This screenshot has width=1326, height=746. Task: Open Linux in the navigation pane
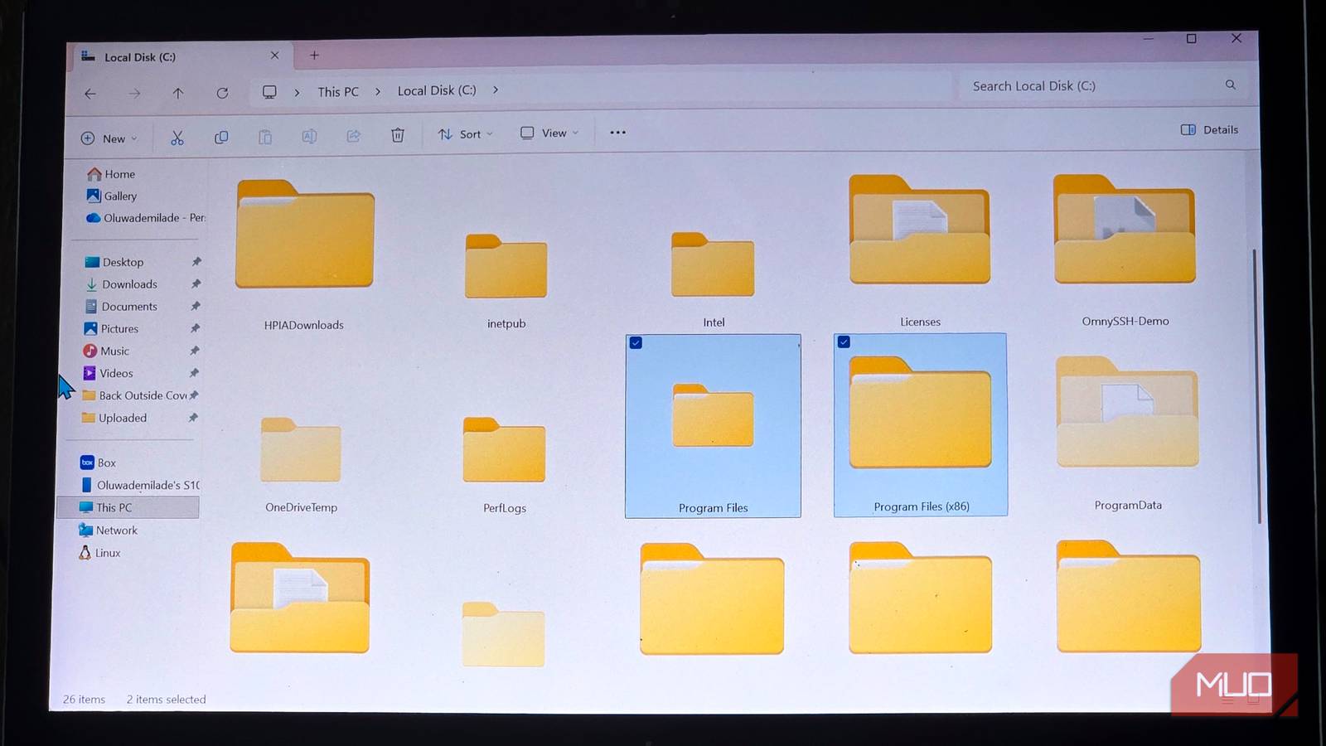click(99, 553)
